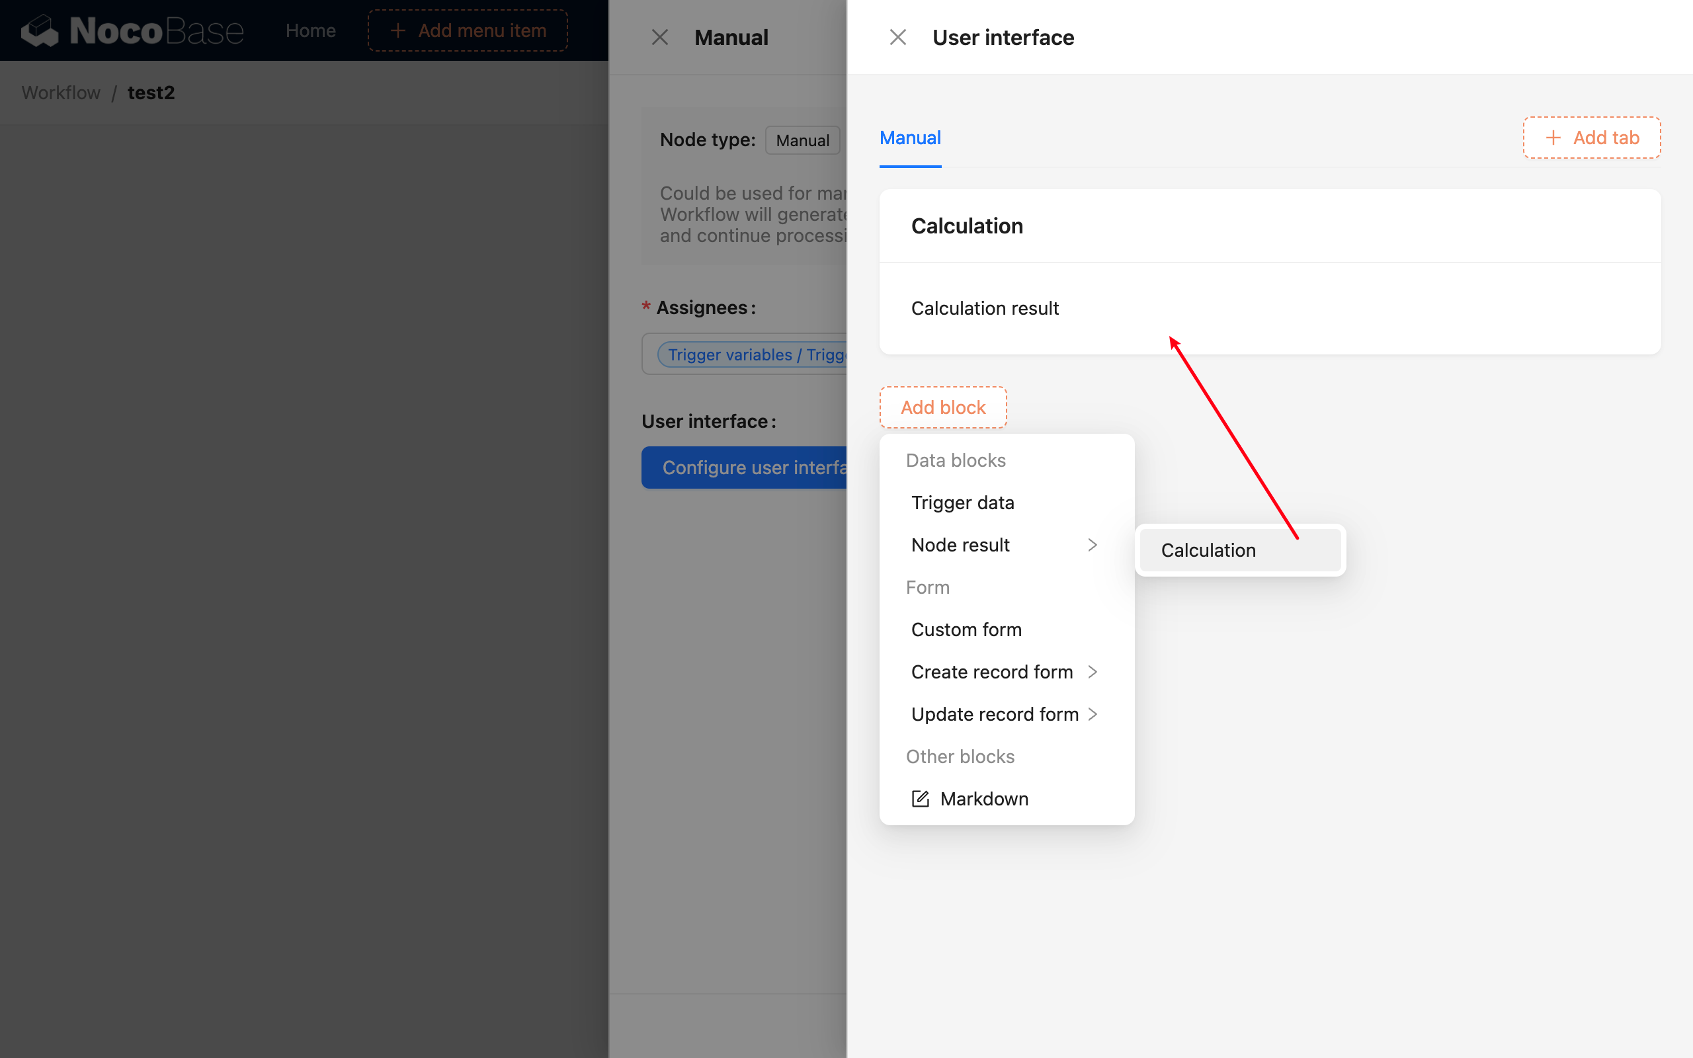Click the Markdown pencil icon

(919, 798)
